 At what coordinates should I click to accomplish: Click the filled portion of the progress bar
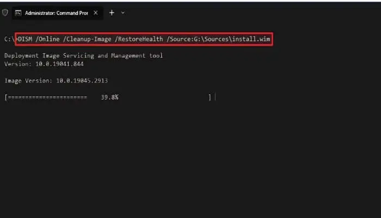[x=46, y=97]
